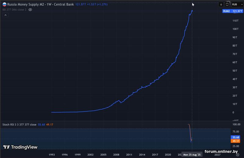This screenshot has height=158, width=244.
Task: Click the 2008 label on time axis
Action: tap(116, 155)
